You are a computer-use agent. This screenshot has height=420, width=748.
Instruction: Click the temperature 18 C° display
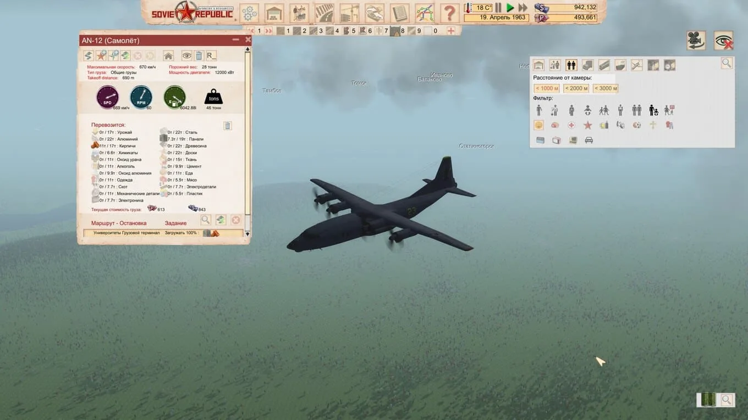479,8
